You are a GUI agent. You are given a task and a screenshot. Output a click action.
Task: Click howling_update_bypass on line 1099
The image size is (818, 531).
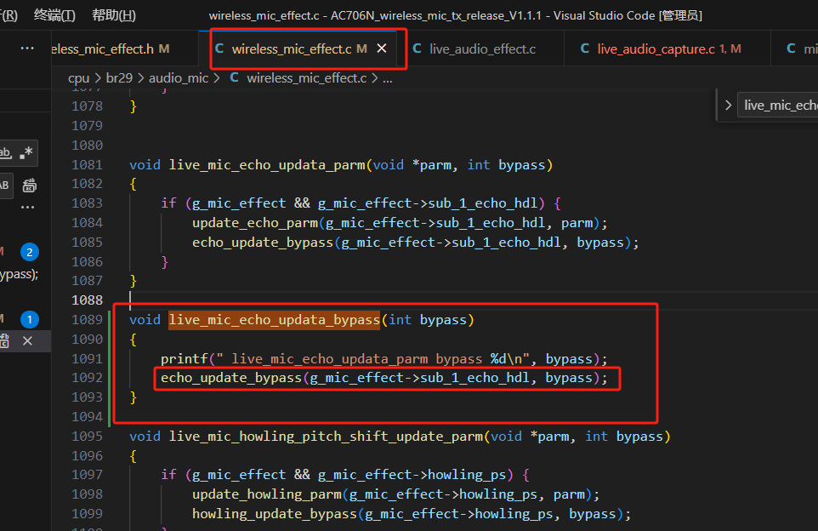click(275, 514)
